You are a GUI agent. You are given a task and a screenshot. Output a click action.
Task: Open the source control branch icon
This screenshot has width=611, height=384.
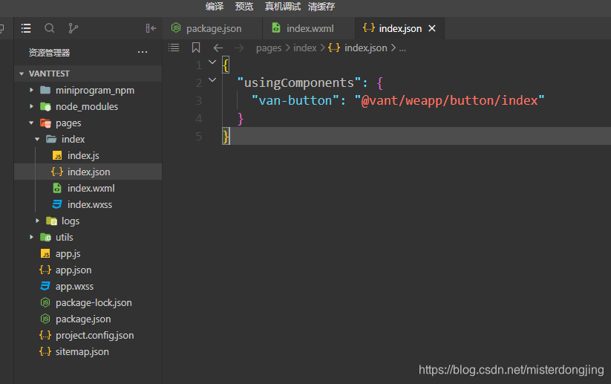coord(73,28)
